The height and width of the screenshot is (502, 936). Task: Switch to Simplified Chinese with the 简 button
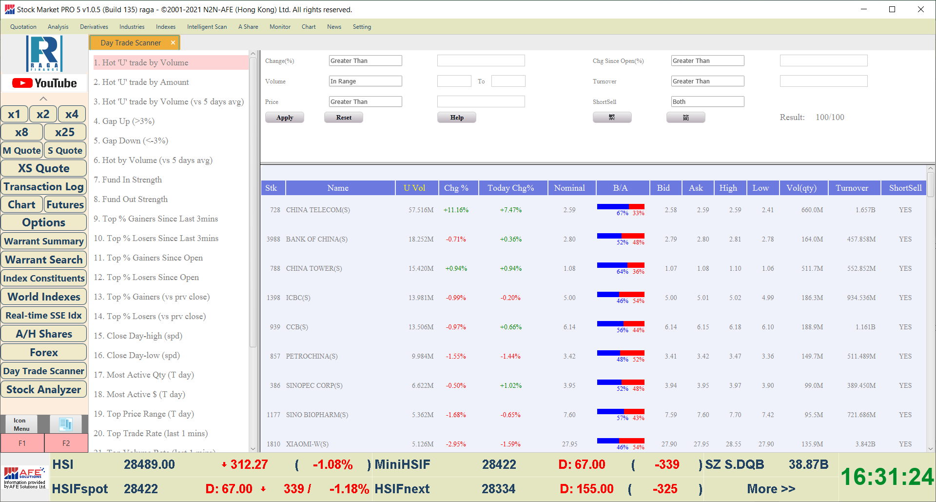685,118
